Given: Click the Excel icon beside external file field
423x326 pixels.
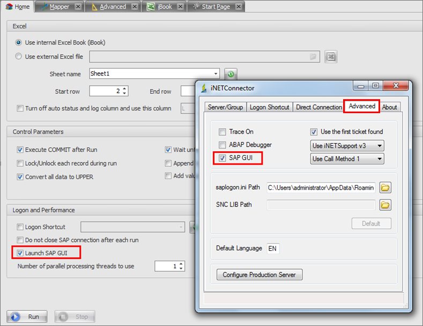Looking at the screenshot, I should click(x=331, y=57).
